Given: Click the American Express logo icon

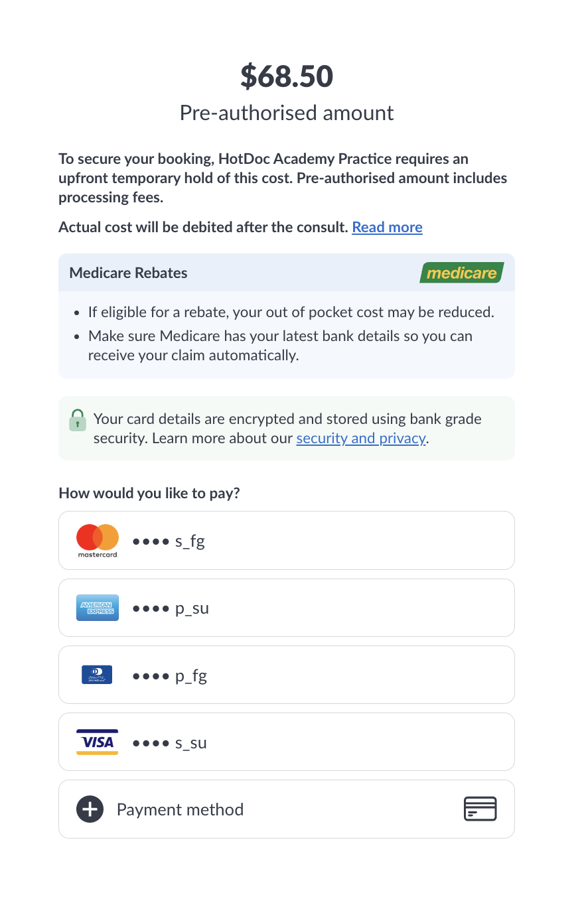Looking at the screenshot, I should click(98, 608).
